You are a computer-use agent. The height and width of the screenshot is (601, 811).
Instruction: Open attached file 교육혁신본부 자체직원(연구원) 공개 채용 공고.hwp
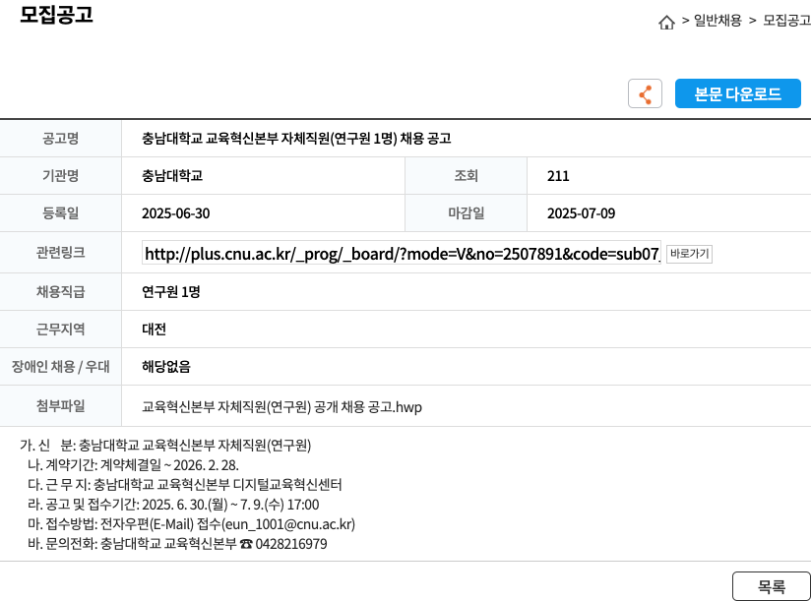(281, 407)
